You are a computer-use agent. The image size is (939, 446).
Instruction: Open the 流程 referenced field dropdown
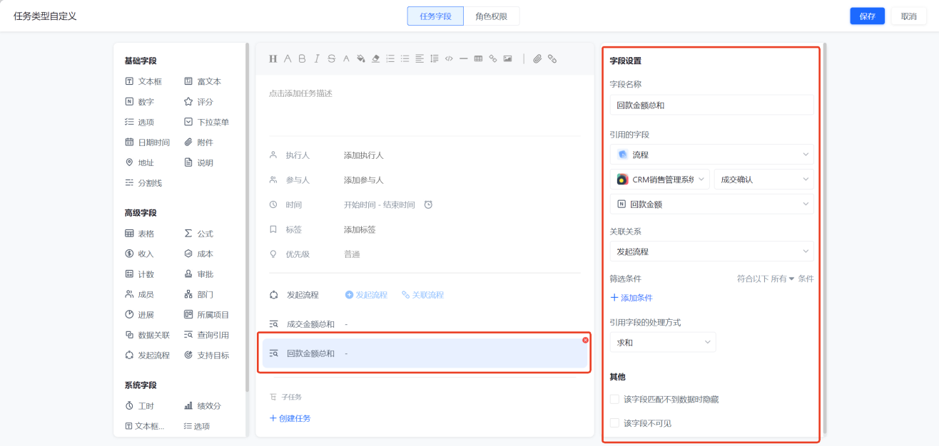pyautogui.click(x=711, y=155)
